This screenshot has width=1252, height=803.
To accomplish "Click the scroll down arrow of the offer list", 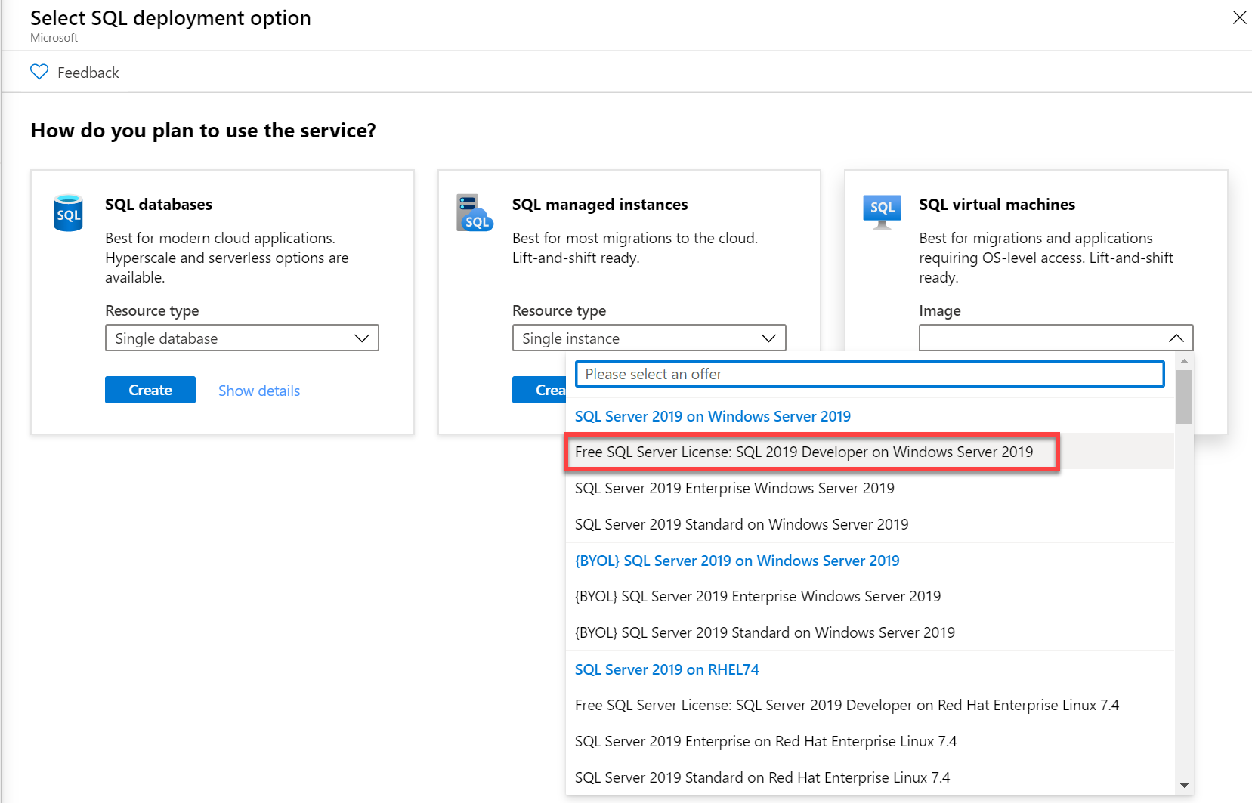I will click(x=1184, y=786).
